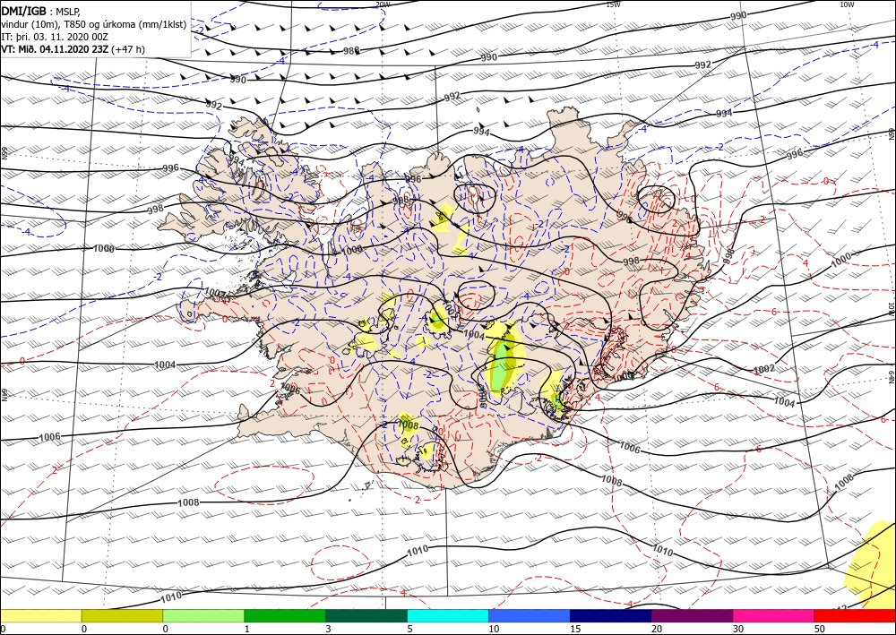This screenshot has width=896, height=635.
Task: Click the '988' isobar label
Action: 351,51
